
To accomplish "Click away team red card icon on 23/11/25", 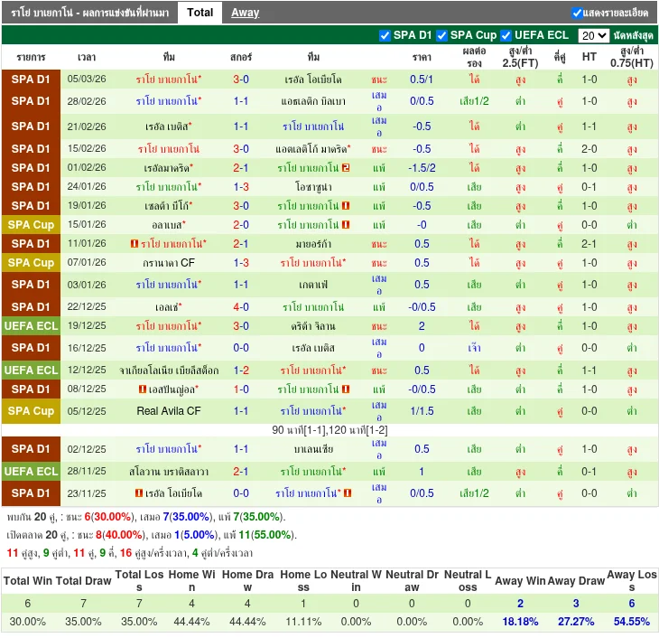I will pyautogui.click(x=348, y=493).
